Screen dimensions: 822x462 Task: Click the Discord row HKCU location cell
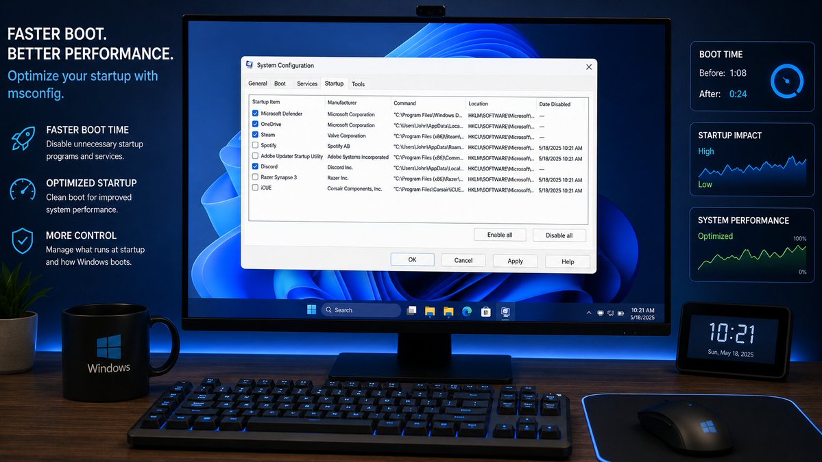(x=501, y=168)
